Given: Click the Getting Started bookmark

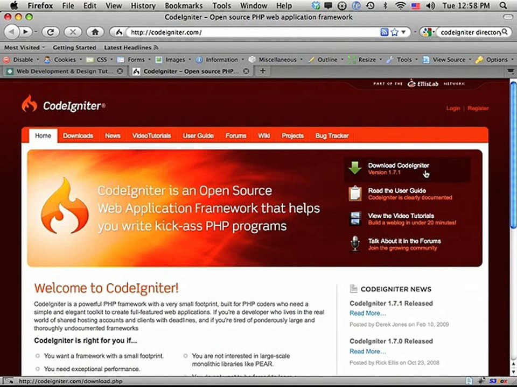Looking at the screenshot, I should [74, 47].
